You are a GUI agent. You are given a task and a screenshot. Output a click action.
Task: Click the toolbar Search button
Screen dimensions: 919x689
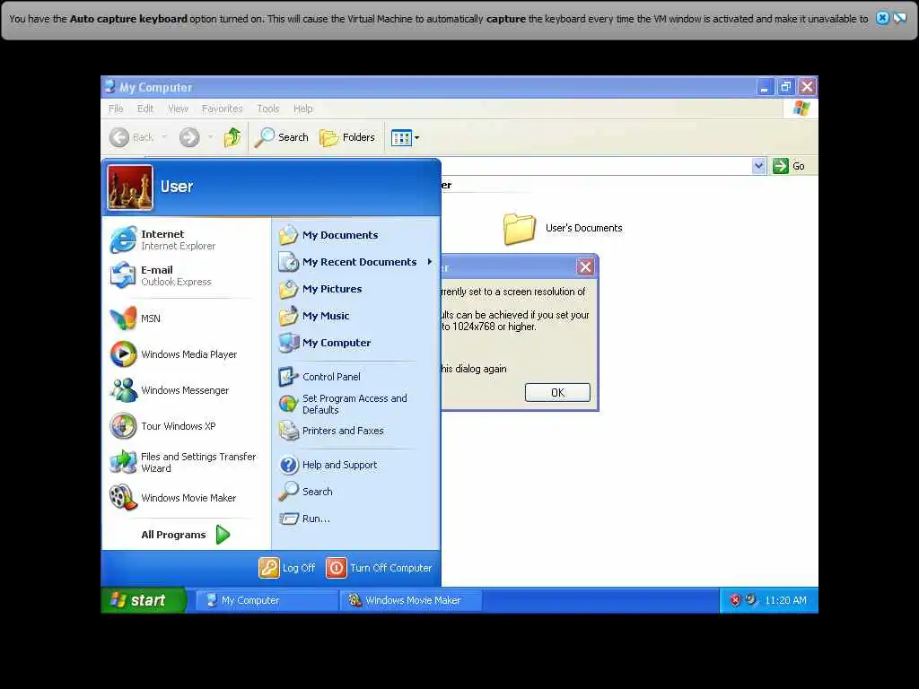pos(282,137)
